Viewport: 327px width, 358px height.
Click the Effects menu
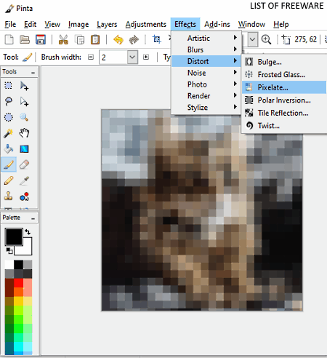[x=185, y=24]
